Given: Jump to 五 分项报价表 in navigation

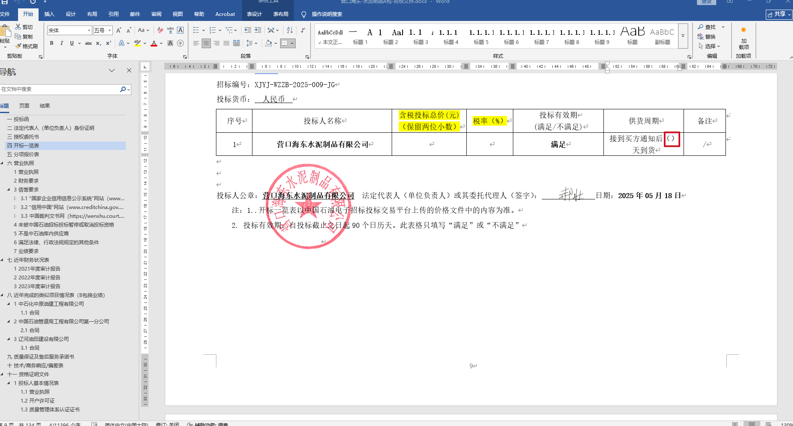Looking at the screenshot, I should (23, 155).
